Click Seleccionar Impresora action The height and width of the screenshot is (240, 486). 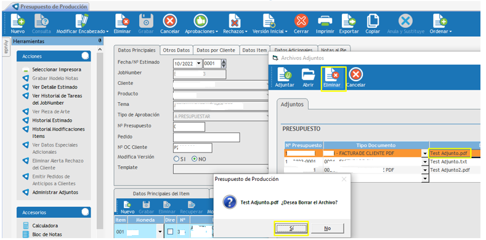(x=57, y=70)
